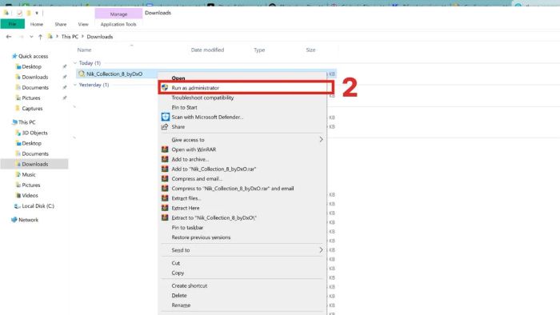Collapse the Yesterday (1) group
This screenshot has height=315, width=560.
pos(75,85)
